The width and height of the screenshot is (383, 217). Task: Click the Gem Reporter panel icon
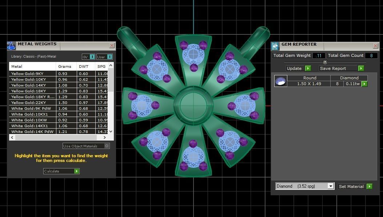pyautogui.click(x=275, y=46)
